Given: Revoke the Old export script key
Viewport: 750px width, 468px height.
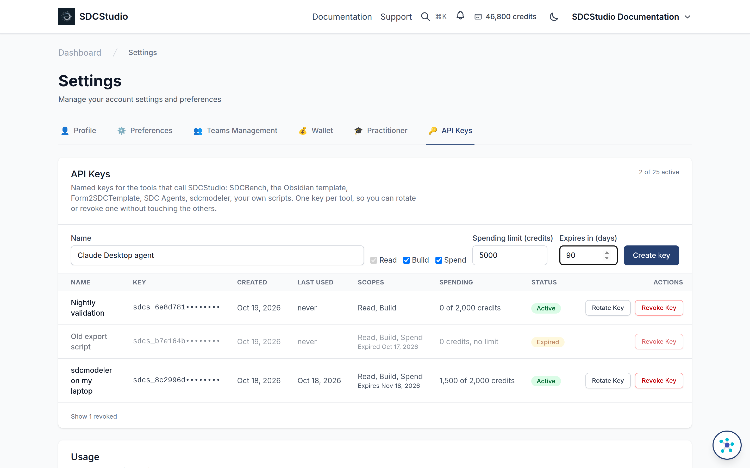Looking at the screenshot, I should [659, 341].
